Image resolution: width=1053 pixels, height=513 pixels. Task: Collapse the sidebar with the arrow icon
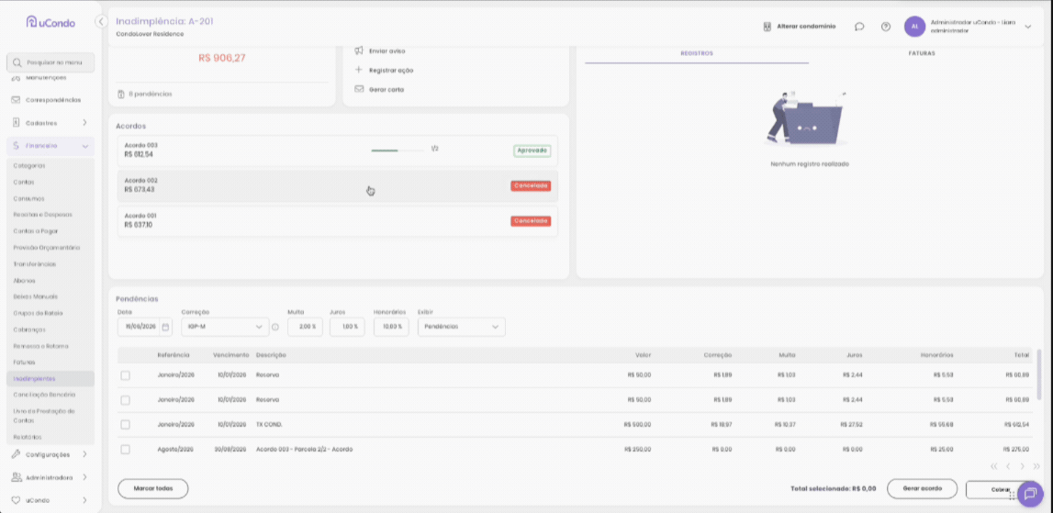101,21
